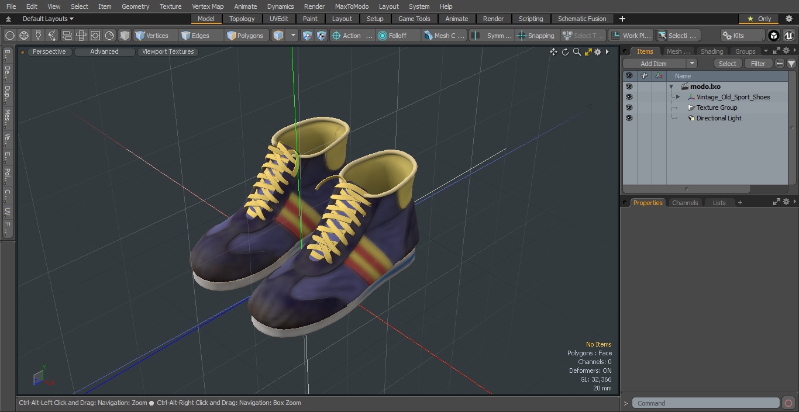This screenshot has height=412, width=799.
Task: Click the red record circle beside Command
Action: click(x=788, y=403)
